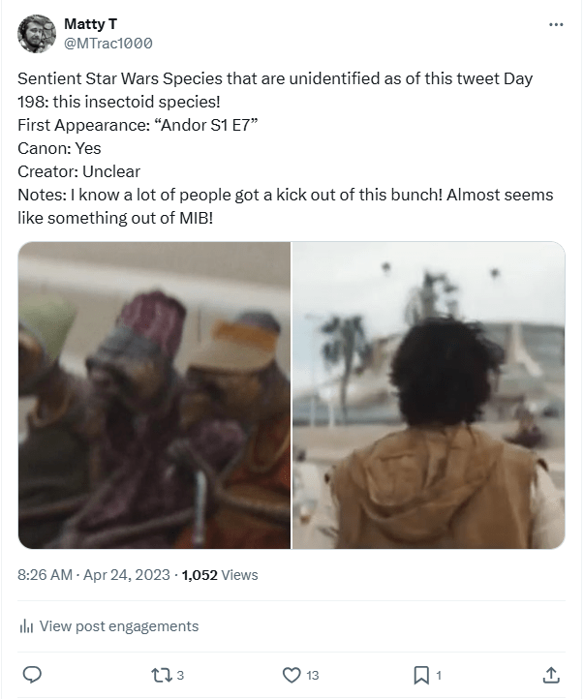Click the share upload arrow icon
Image resolution: width=584 pixels, height=699 pixels.
(551, 675)
